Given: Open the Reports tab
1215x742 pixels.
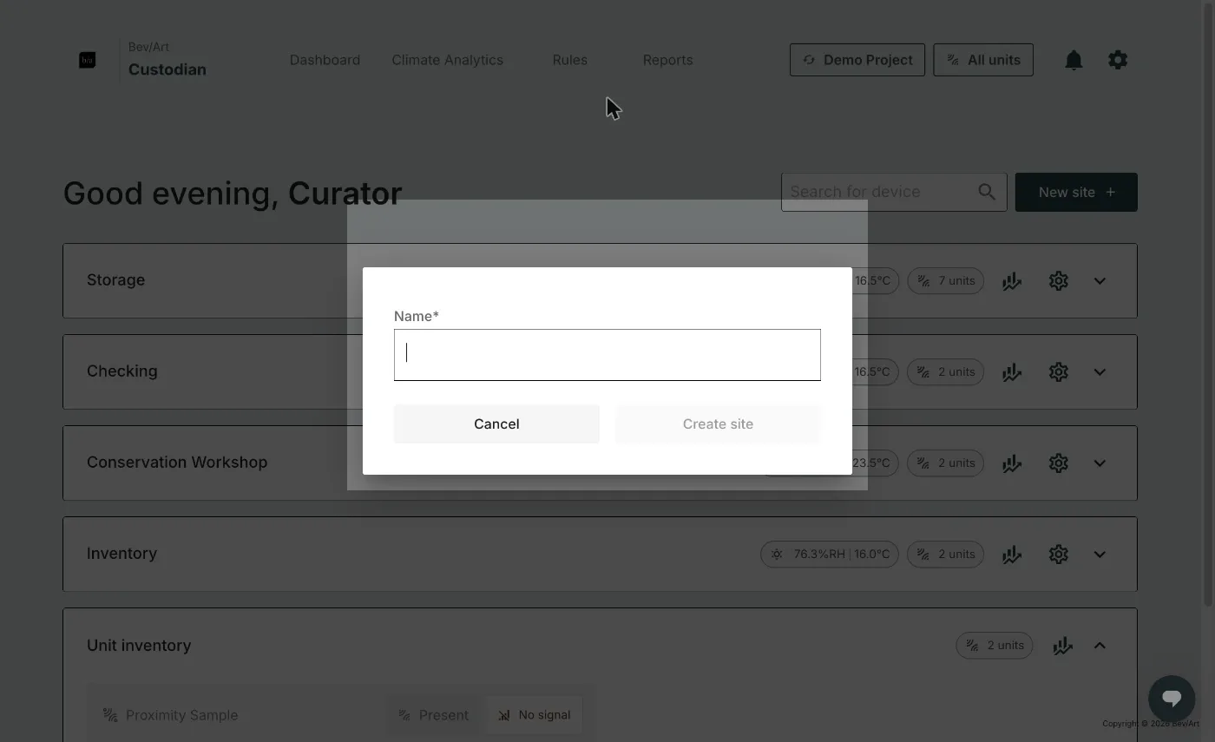Looking at the screenshot, I should (667, 60).
